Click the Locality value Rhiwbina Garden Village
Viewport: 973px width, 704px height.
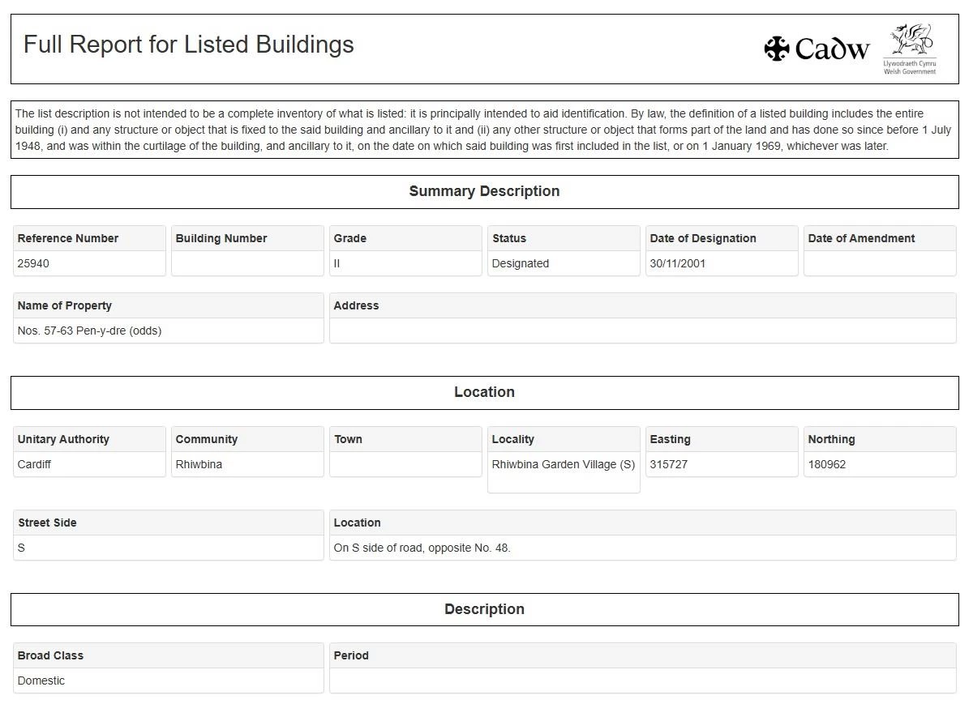click(x=563, y=464)
